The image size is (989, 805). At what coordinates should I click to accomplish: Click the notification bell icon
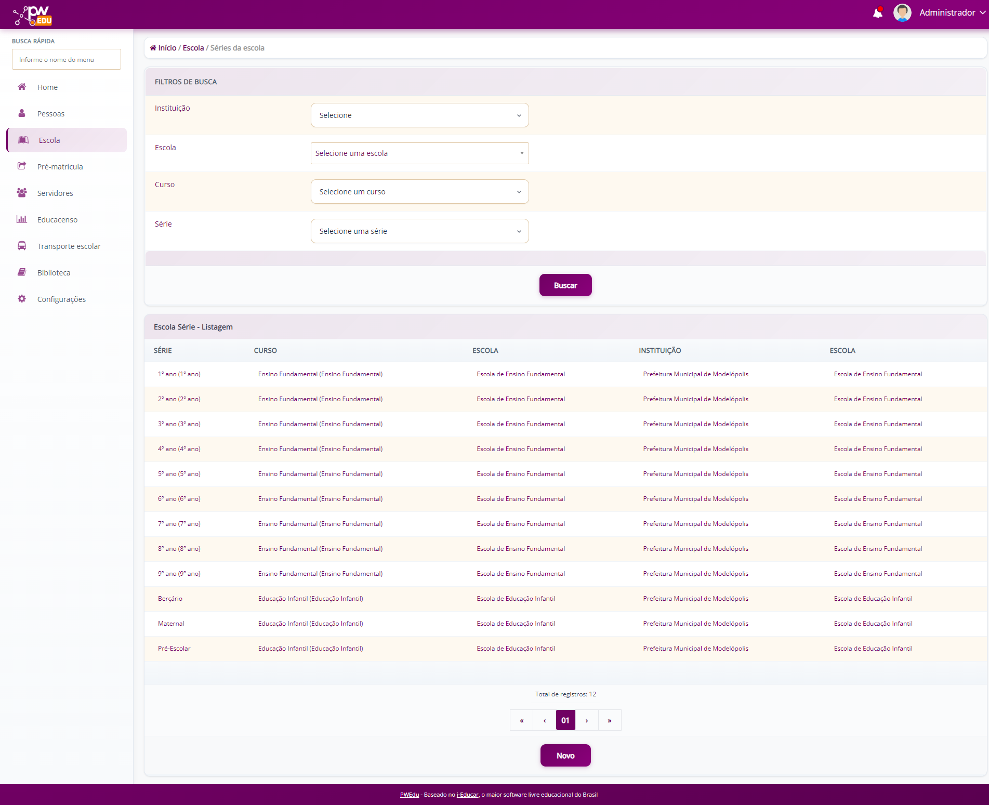click(877, 13)
